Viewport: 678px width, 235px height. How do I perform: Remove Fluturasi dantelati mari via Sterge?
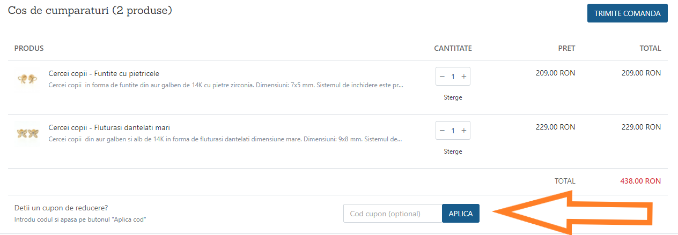click(x=453, y=151)
